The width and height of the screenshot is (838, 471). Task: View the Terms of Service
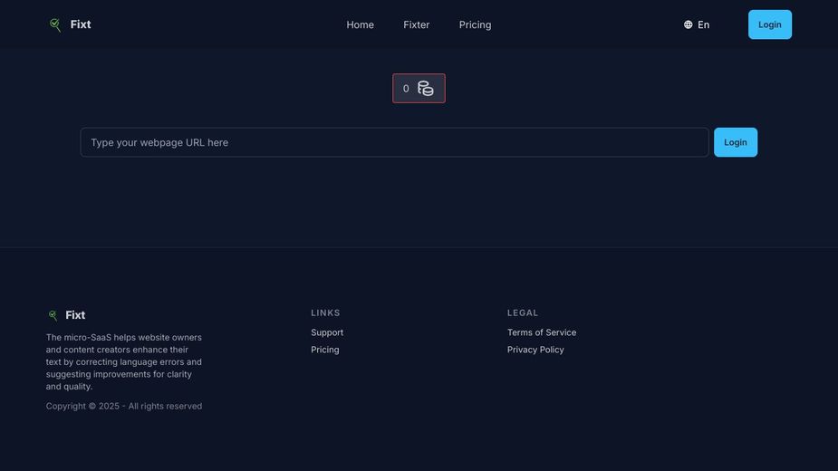click(542, 332)
